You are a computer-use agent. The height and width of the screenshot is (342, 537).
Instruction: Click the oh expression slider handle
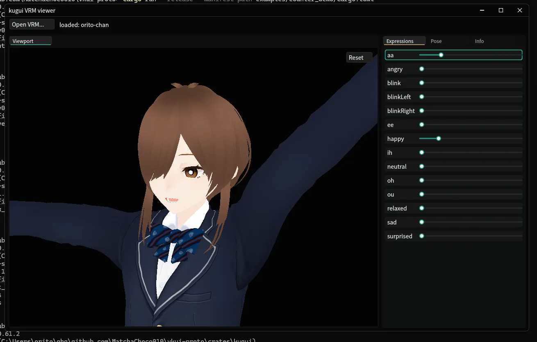421,181
